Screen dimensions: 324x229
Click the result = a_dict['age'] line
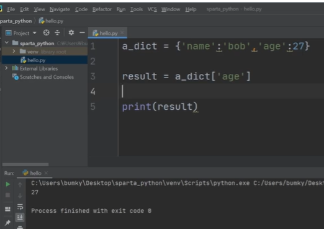tap(186, 76)
